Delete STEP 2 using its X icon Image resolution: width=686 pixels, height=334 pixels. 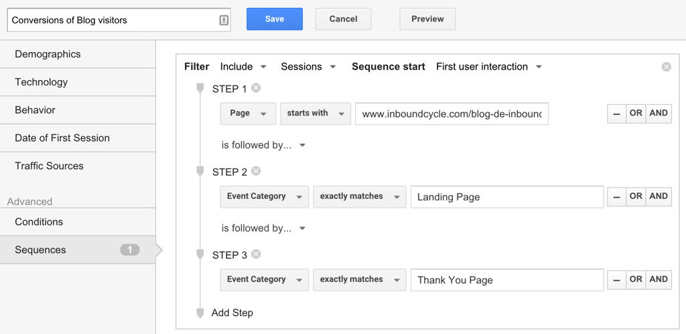256,172
